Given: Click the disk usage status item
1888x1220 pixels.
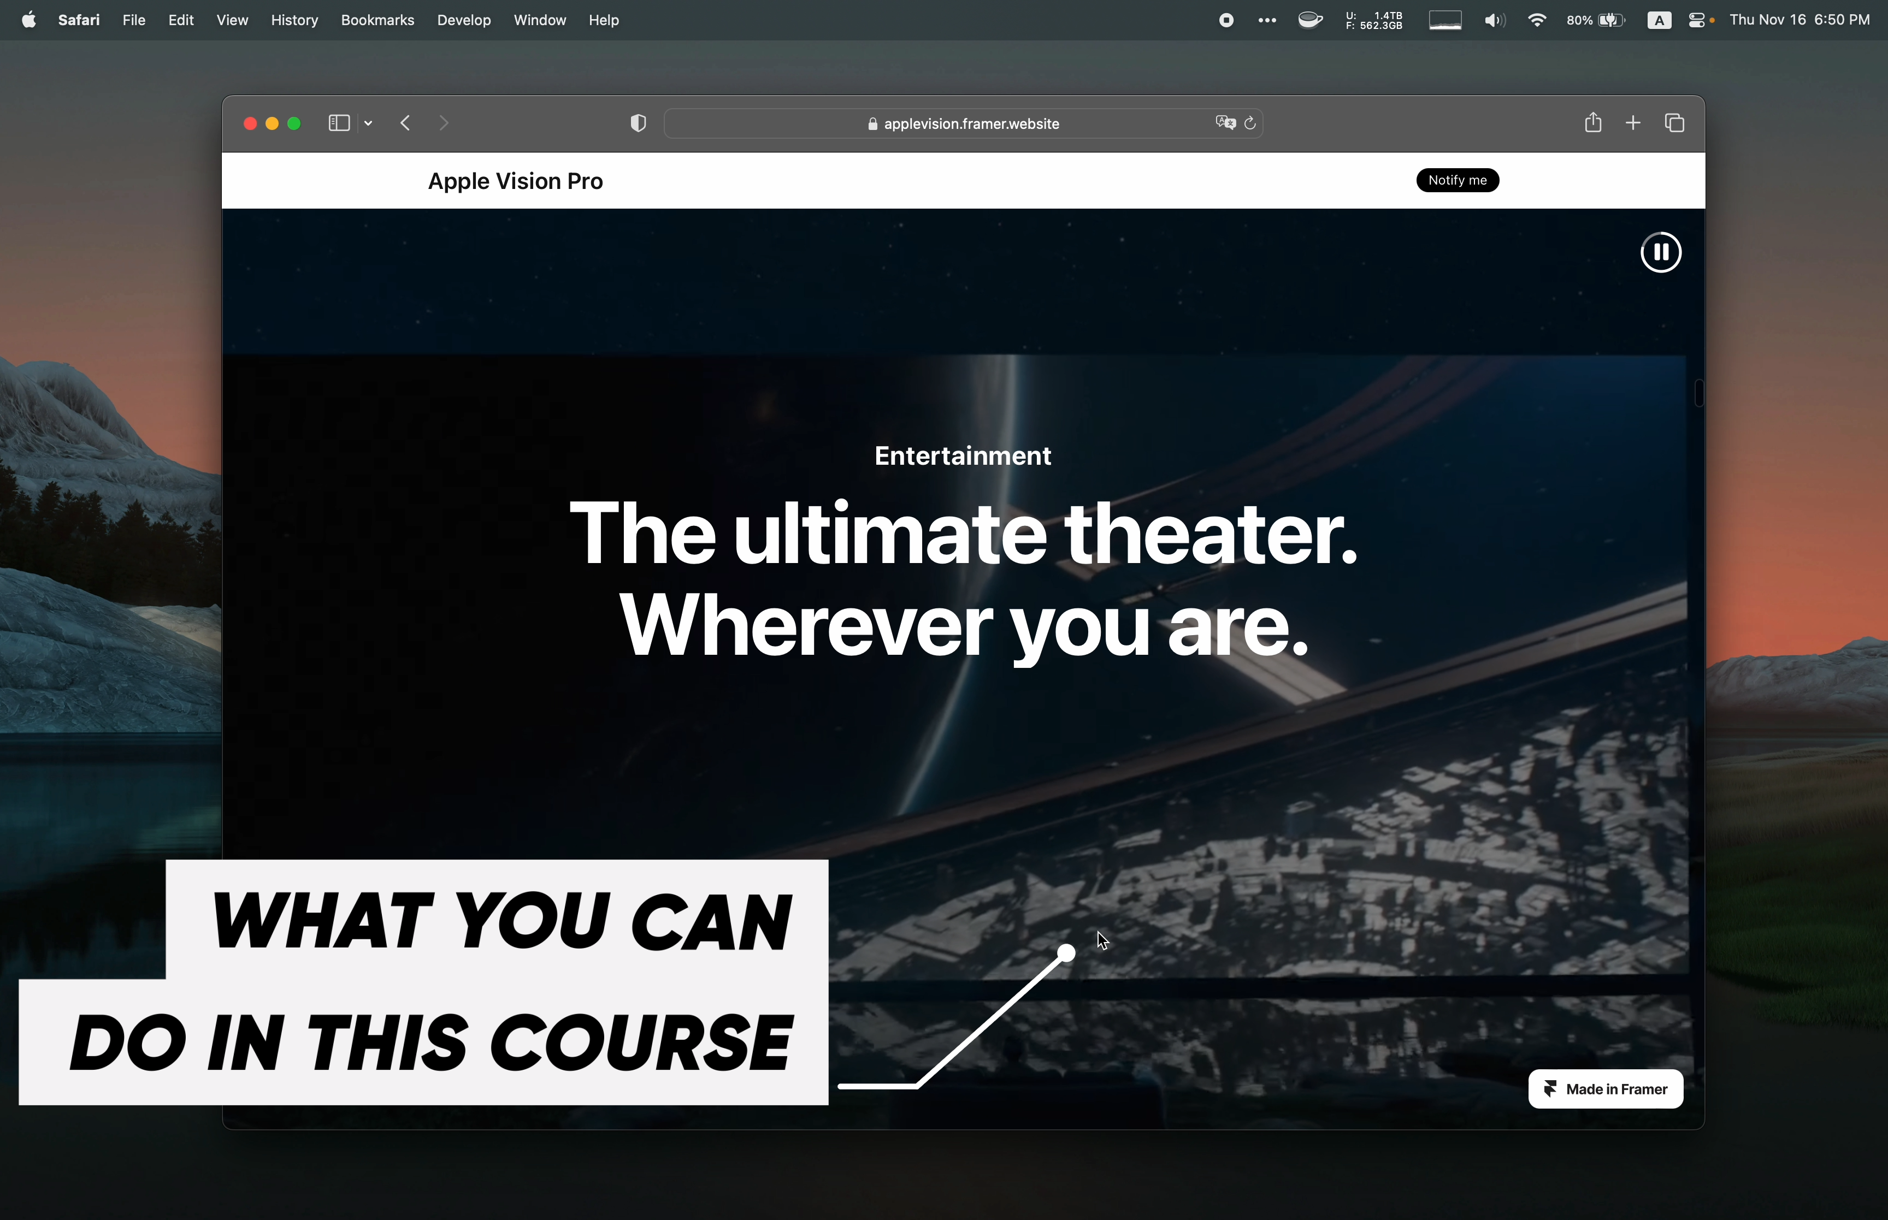Looking at the screenshot, I should [1374, 21].
